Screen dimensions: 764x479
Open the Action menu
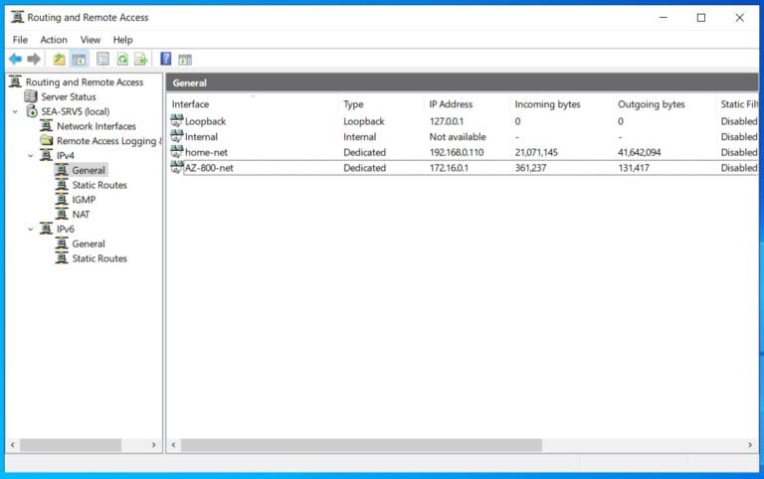click(54, 40)
